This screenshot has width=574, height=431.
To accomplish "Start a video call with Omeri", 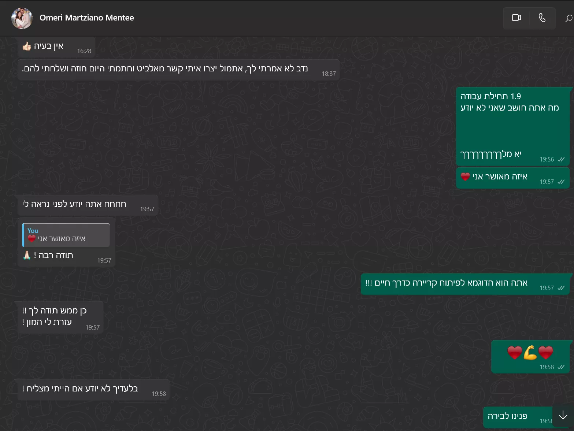I will tap(516, 18).
